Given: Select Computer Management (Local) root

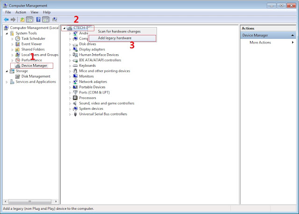Looking at the screenshot, I should coord(34,28).
